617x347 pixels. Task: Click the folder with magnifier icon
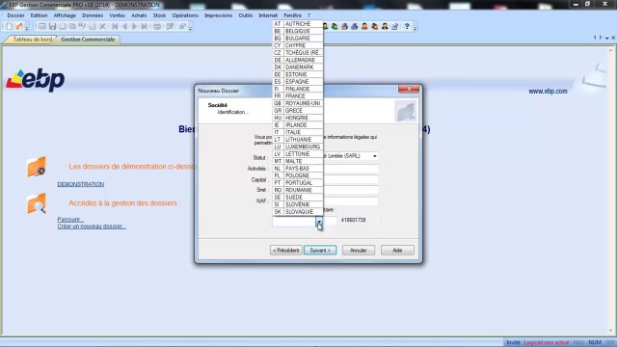pos(37,203)
